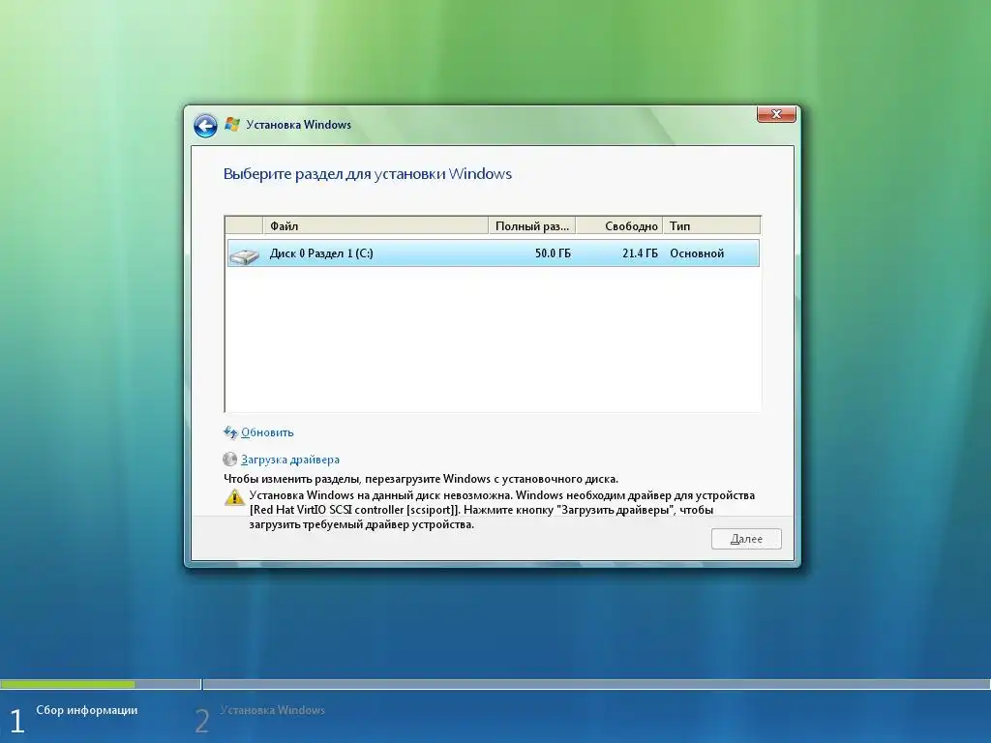This screenshot has width=991, height=743.
Task: Click the Тип column header
Action: pyautogui.click(x=711, y=225)
